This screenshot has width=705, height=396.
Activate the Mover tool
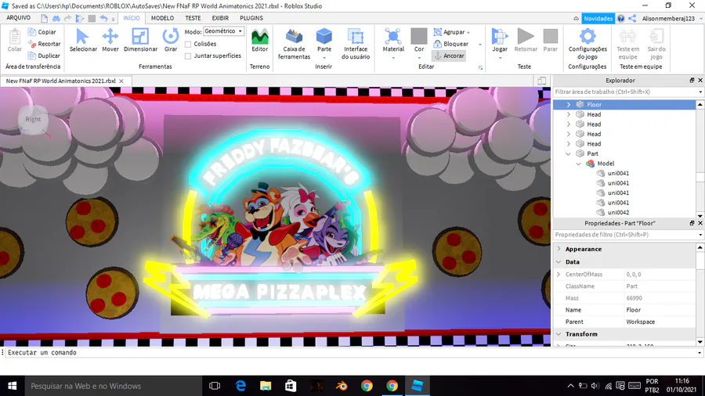pos(110,40)
